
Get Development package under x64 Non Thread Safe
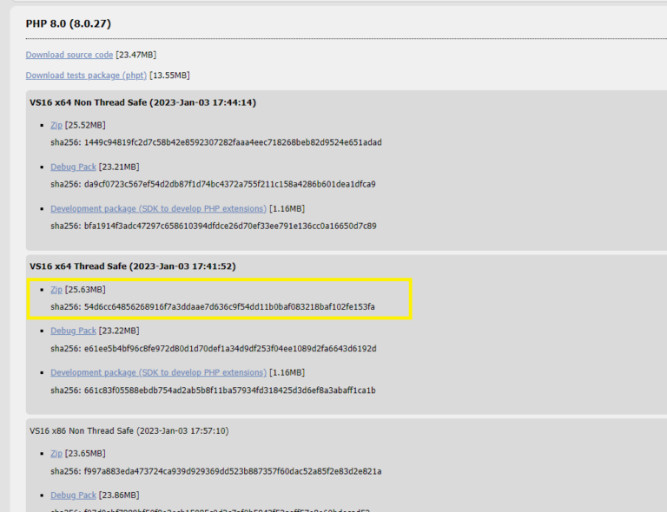(158, 208)
